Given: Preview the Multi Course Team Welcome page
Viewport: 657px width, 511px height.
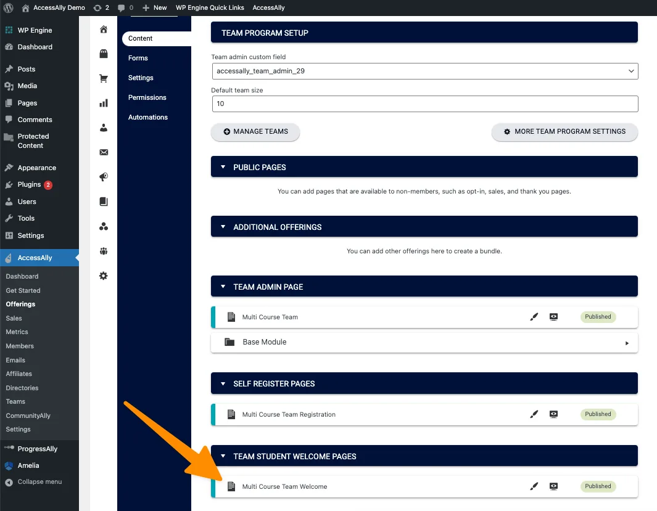Looking at the screenshot, I should pos(553,486).
